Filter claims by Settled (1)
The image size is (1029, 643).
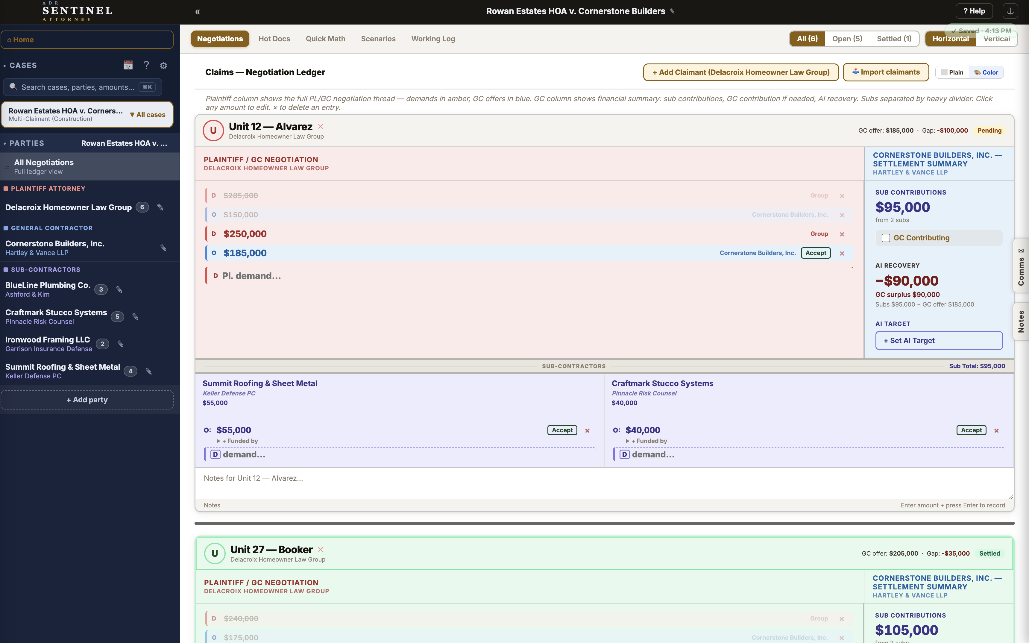[894, 39]
